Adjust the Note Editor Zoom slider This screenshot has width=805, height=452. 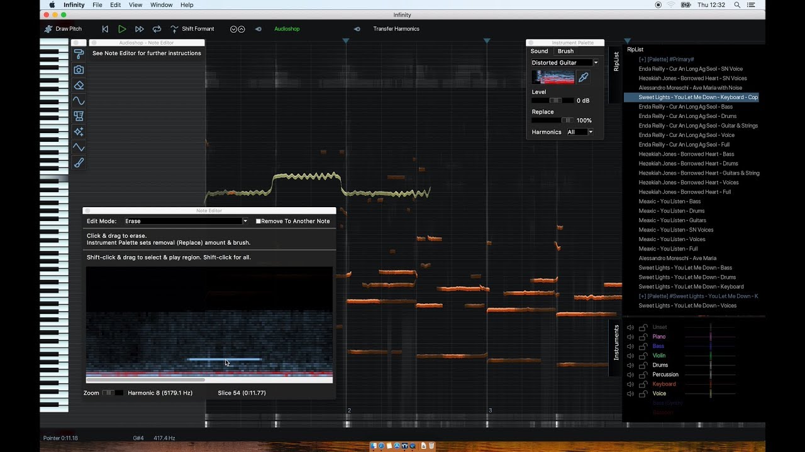pyautogui.click(x=113, y=393)
